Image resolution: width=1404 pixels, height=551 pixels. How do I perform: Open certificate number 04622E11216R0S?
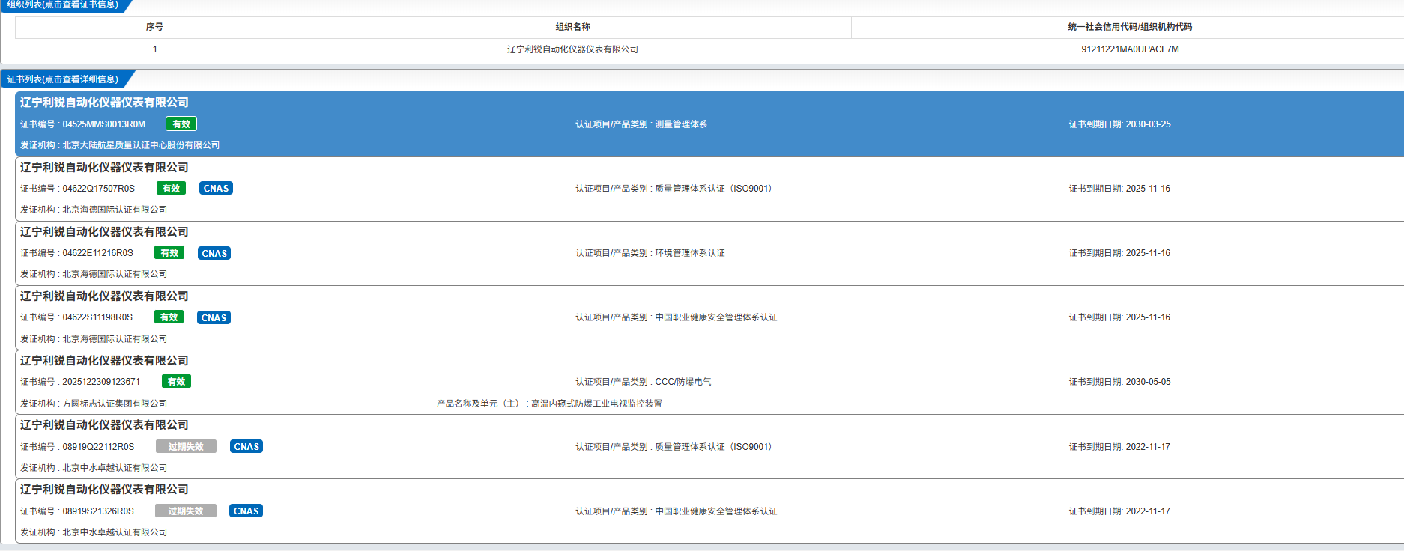pos(98,253)
